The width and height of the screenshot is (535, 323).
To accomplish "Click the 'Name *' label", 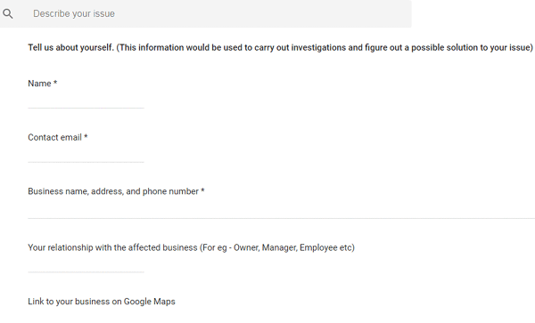I will click(x=43, y=84).
